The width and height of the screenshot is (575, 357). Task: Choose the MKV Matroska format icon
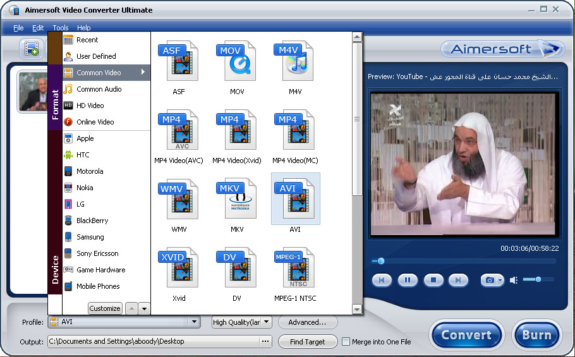tap(236, 199)
